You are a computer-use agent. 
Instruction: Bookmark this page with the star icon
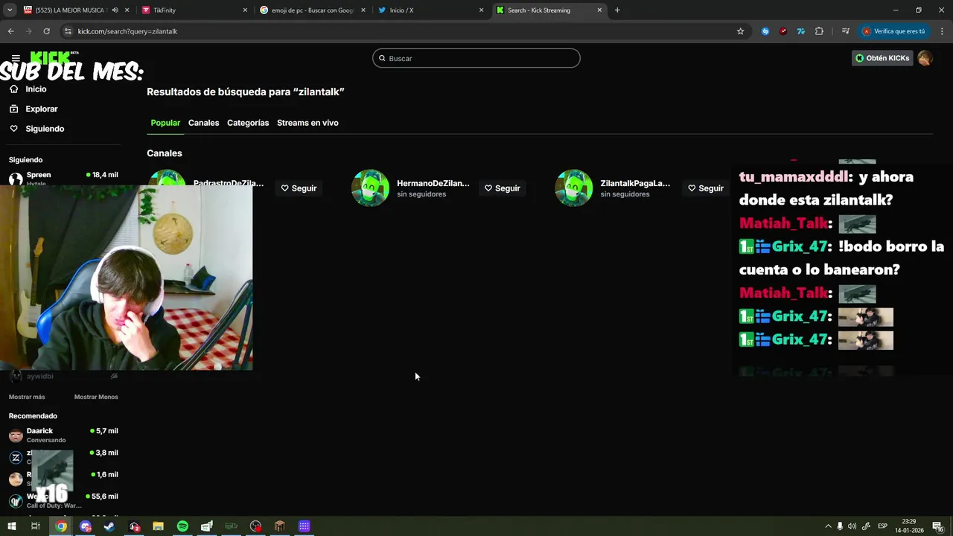pyautogui.click(x=740, y=31)
